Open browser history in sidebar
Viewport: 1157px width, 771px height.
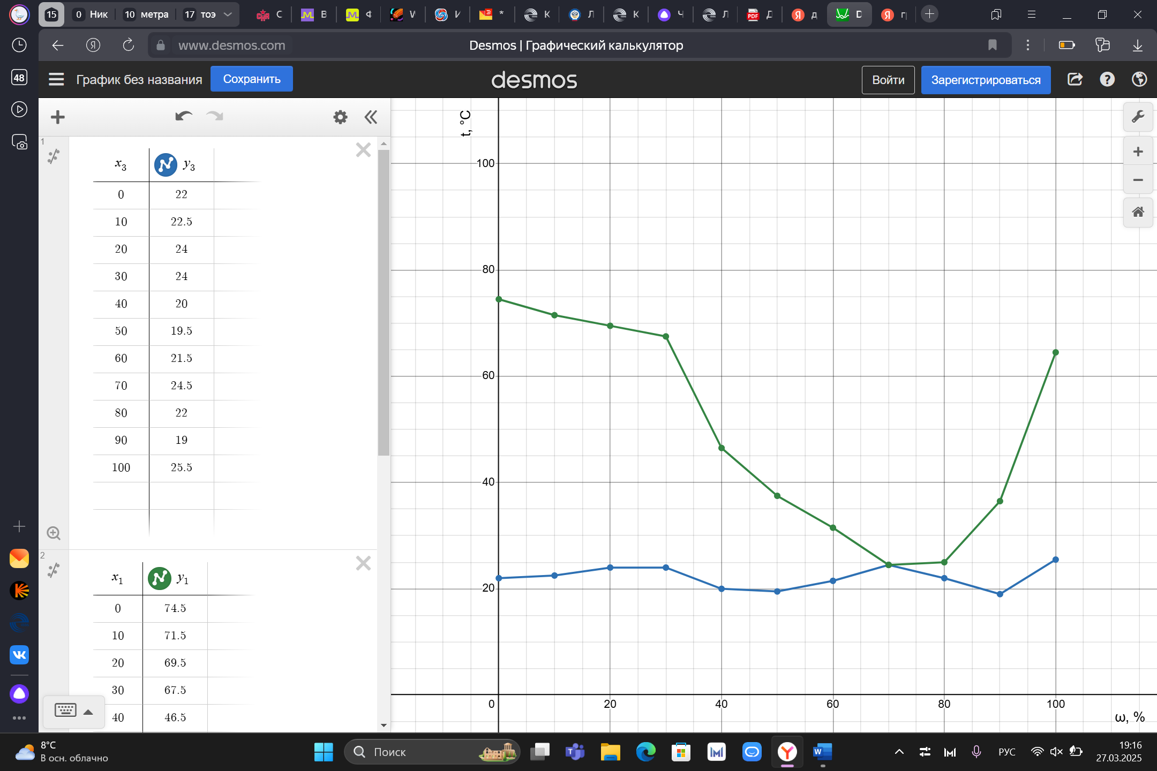pos(19,46)
